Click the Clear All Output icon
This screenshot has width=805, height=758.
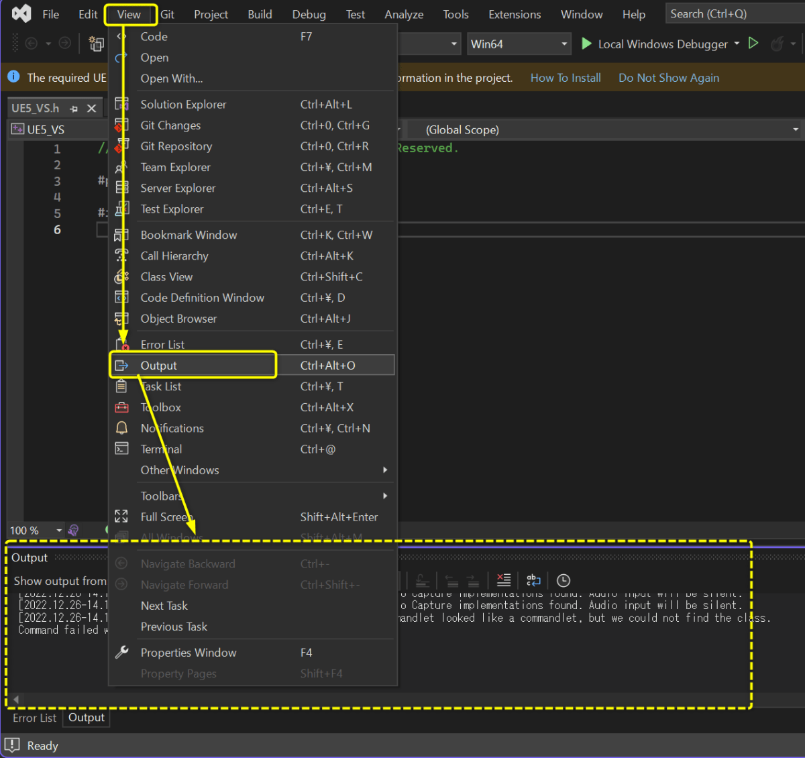pyautogui.click(x=504, y=580)
